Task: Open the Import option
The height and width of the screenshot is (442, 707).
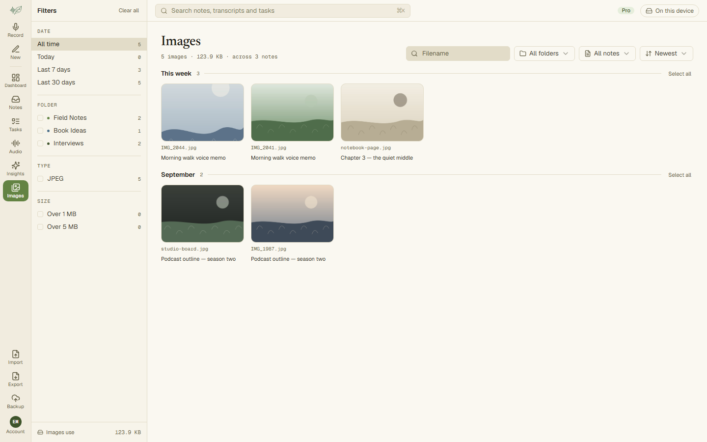Action: coord(16,357)
